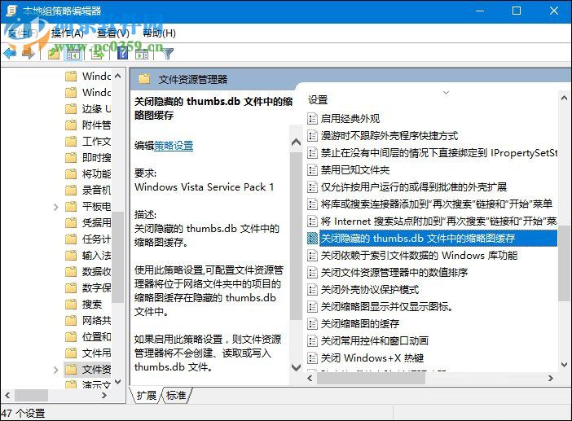Viewport: 572px width, 421px height.
Task: Click the icon of the highlighted thumbs.db policy
Action: point(312,239)
